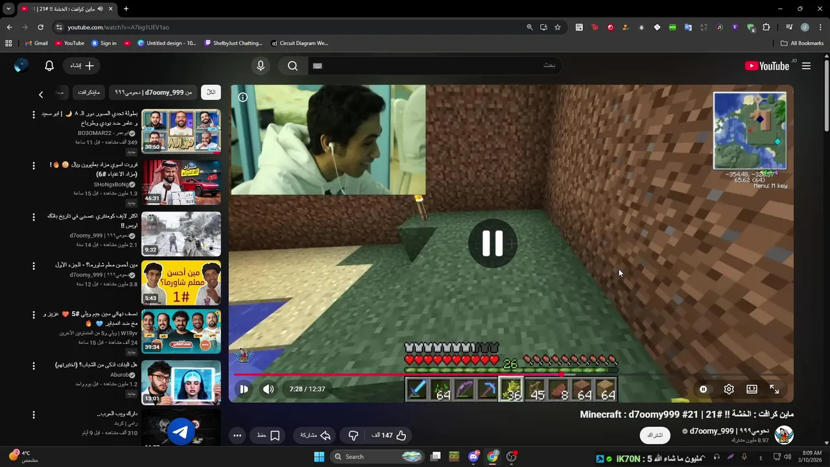The width and height of the screenshot is (830, 467).
Task: Select the ماينكرافت filter chip
Action: (x=89, y=93)
